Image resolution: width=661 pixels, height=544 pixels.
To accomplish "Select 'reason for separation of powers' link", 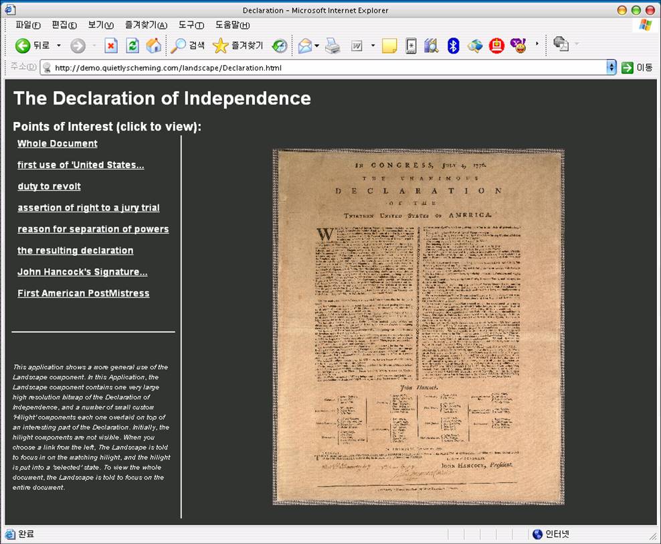I will click(x=93, y=229).
